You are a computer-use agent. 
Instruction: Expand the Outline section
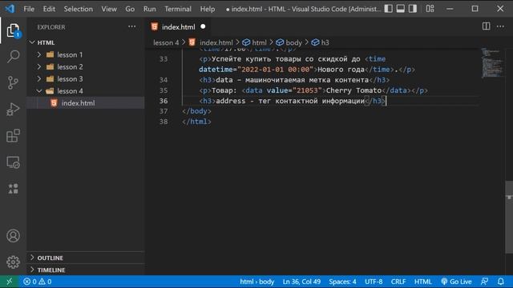pyautogui.click(x=86, y=258)
